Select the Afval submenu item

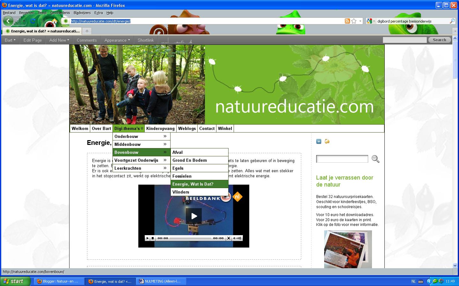200,152
